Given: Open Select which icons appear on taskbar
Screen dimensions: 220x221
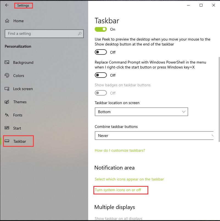Looking at the screenshot, I should click(x=129, y=179).
